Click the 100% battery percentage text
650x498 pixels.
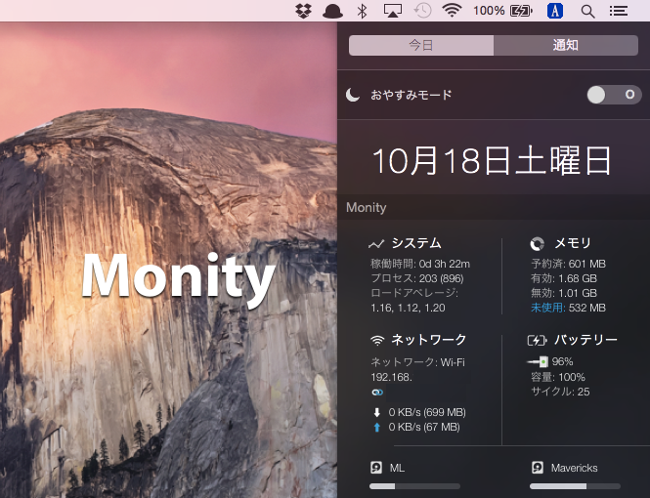[489, 11]
